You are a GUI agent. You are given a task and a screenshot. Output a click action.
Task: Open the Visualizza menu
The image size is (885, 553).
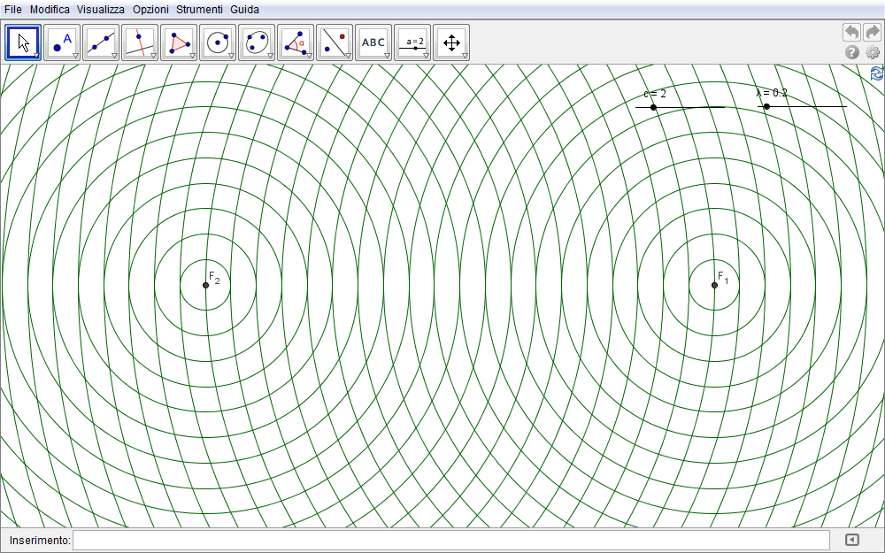click(100, 9)
